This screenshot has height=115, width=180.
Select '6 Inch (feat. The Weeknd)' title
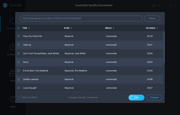coord(35,71)
